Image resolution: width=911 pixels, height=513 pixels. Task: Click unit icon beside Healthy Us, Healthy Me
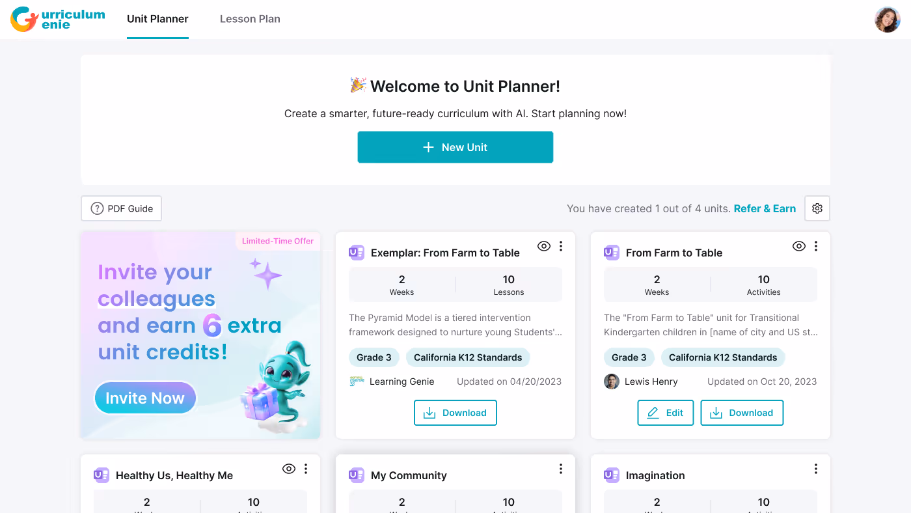102,475
